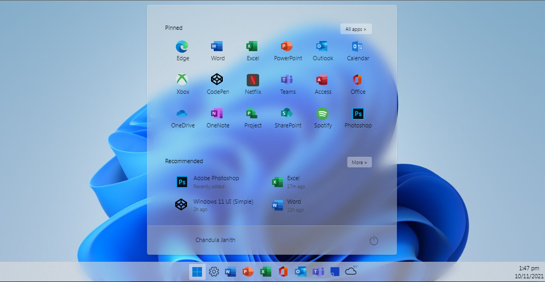Show More recommended items
The image size is (545, 282).
click(x=359, y=162)
